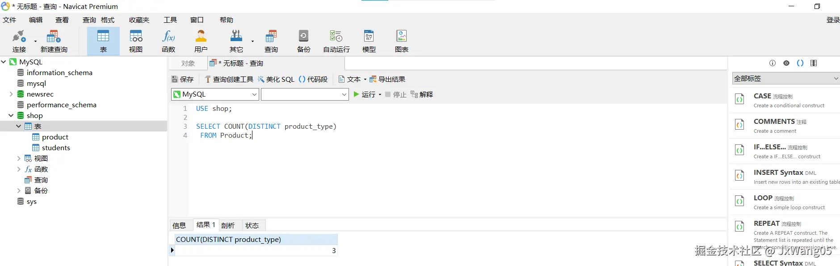Open the empty database combo box
Image resolution: width=840 pixels, height=266 pixels.
pyautogui.click(x=305, y=94)
